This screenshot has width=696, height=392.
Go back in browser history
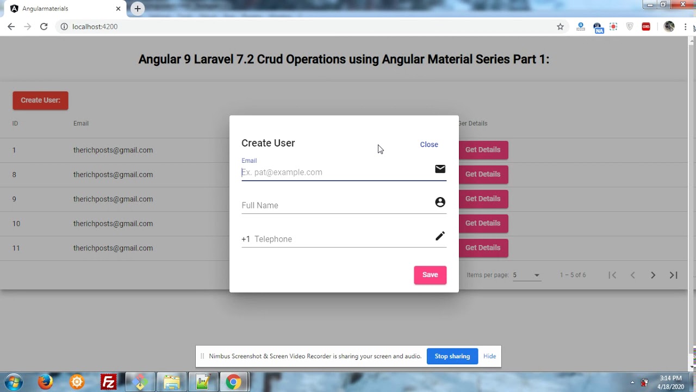tap(11, 27)
